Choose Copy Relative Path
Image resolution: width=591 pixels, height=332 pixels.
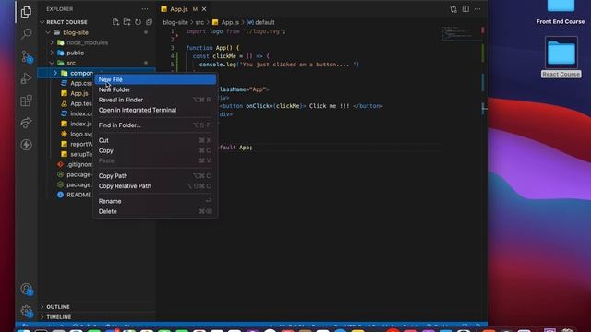click(x=155, y=186)
